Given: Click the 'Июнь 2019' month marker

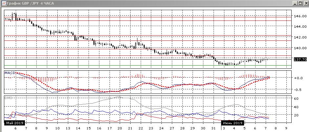Looking at the screenshot, I should point(233,123).
